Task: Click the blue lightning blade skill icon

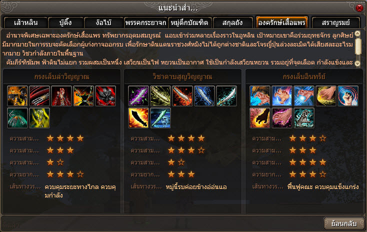Action: (204, 95)
